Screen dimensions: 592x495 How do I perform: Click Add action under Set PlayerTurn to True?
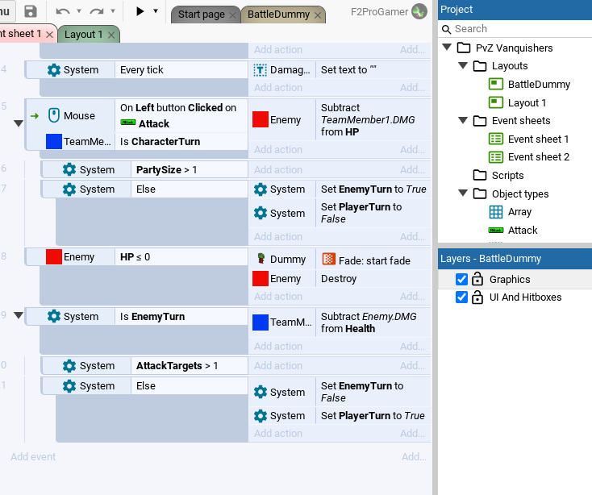pyautogui.click(x=278, y=434)
